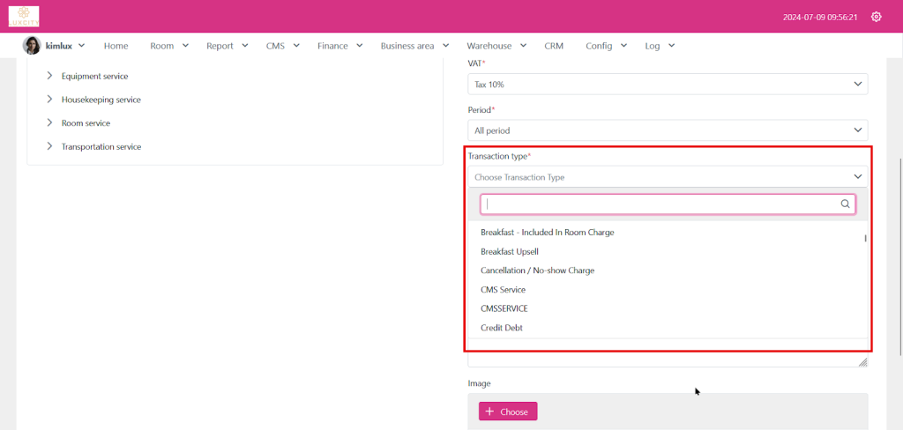Select Cancellation / No-show Charge option

point(537,271)
